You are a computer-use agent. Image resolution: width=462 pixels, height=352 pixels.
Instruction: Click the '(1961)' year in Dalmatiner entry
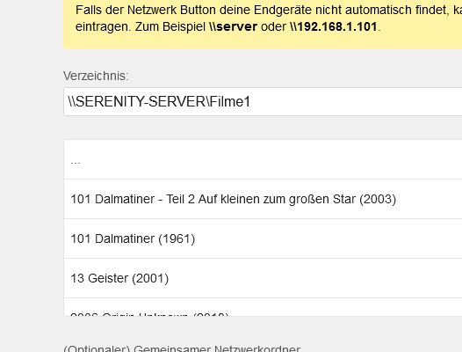pos(177,238)
